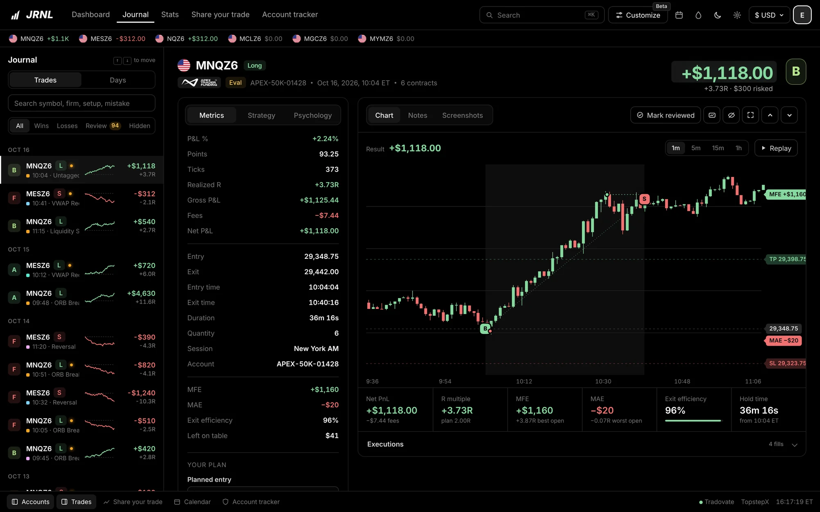This screenshot has height=512, width=820.
Task: Click the exit efficiency progress bar
Action: 693,421
